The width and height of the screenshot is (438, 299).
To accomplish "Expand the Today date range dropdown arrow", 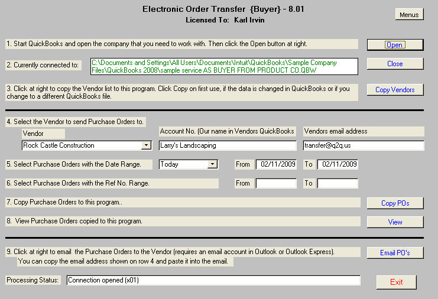I will pos(213,164).
